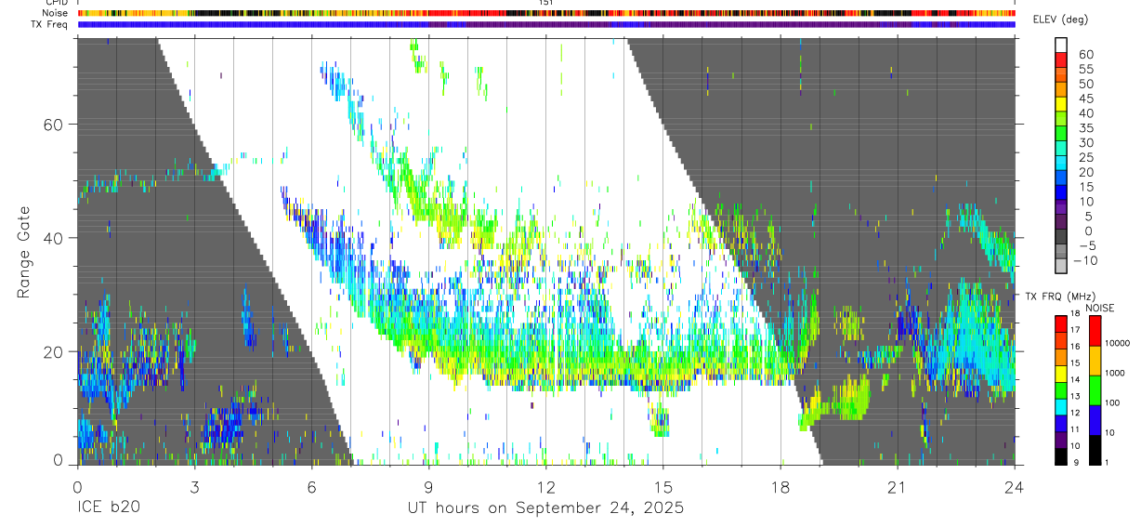Click the 45 label on the ELEV scale
1141x527 pixels.
click(1084, 99)
